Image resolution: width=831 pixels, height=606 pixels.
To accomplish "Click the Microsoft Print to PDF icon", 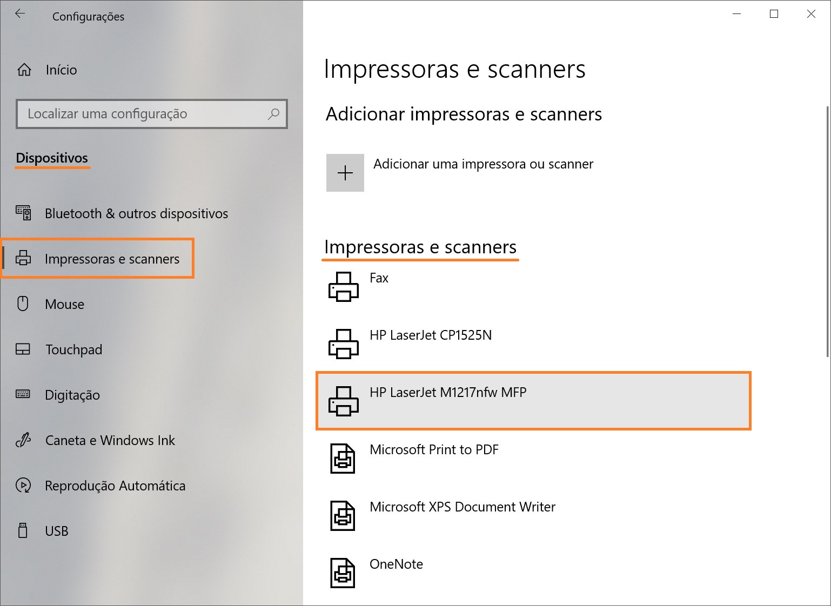I will pyautogui.click(x=343, y=459).
